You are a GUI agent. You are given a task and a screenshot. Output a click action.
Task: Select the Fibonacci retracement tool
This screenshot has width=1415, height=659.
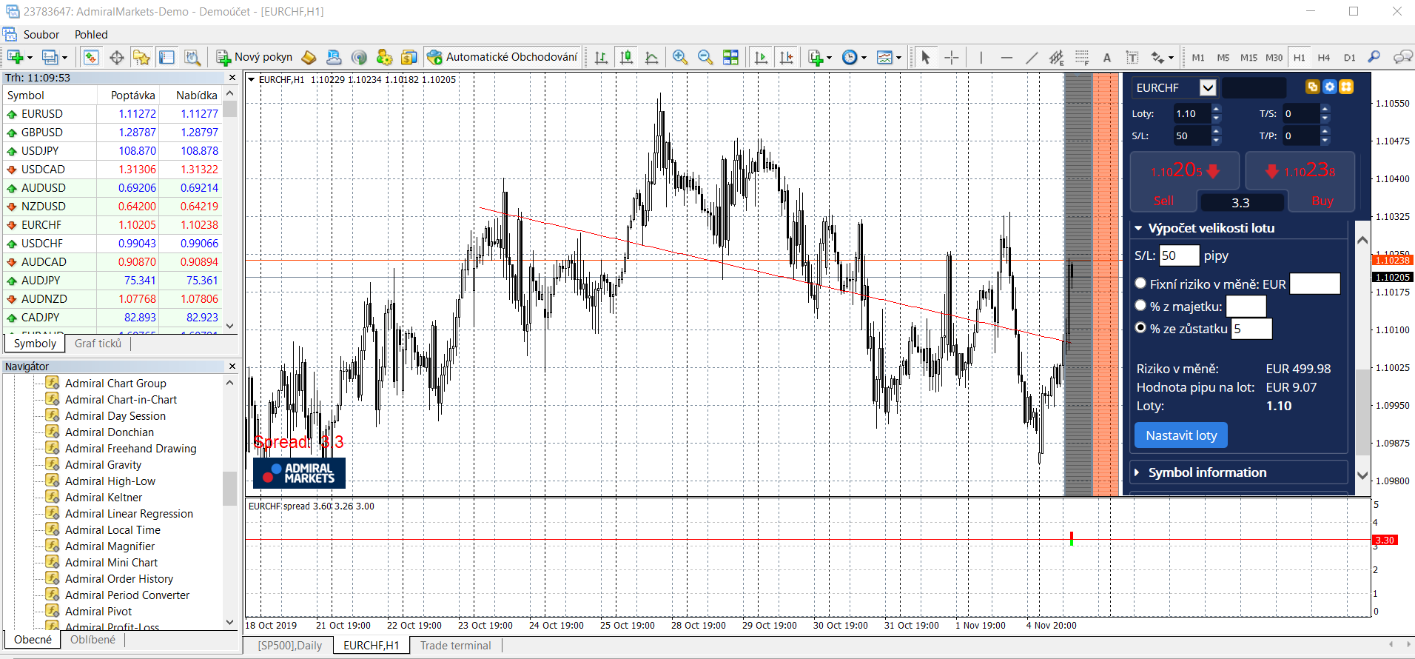(x=1082, y=57)
